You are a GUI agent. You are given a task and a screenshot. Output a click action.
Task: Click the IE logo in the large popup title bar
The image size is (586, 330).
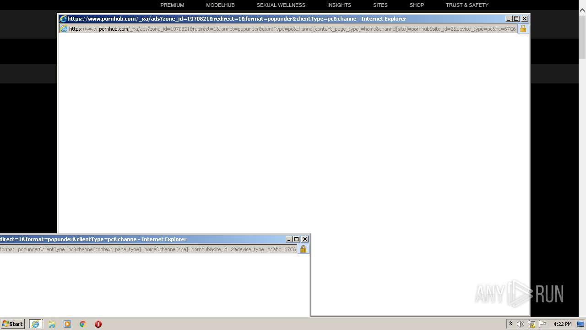[x=63, y=19]
